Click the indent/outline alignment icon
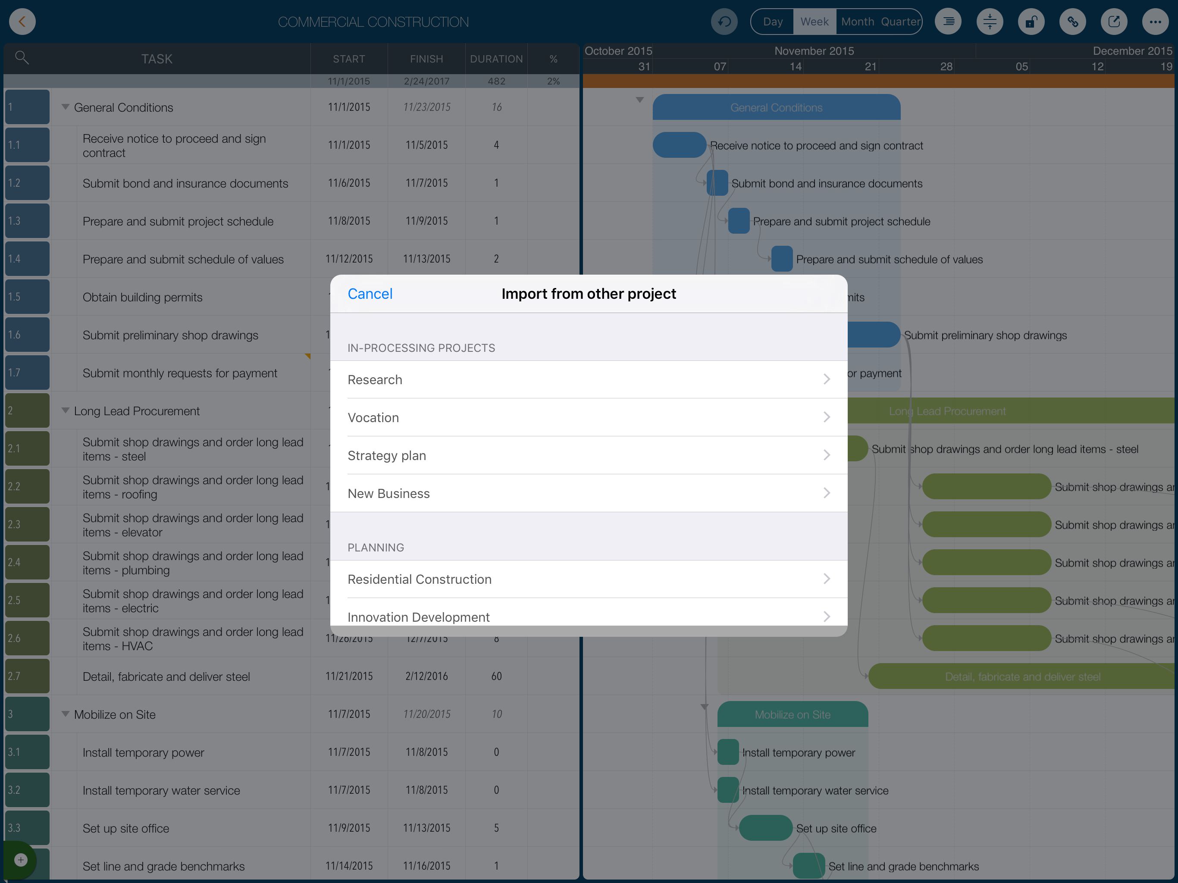This screenshot has width=1178, height=883. tap(948, 22)
